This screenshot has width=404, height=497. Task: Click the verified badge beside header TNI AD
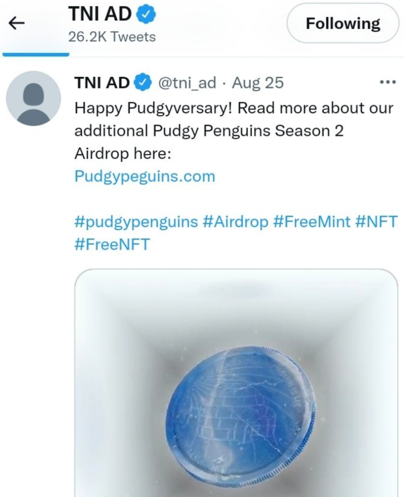coord(146,15)
